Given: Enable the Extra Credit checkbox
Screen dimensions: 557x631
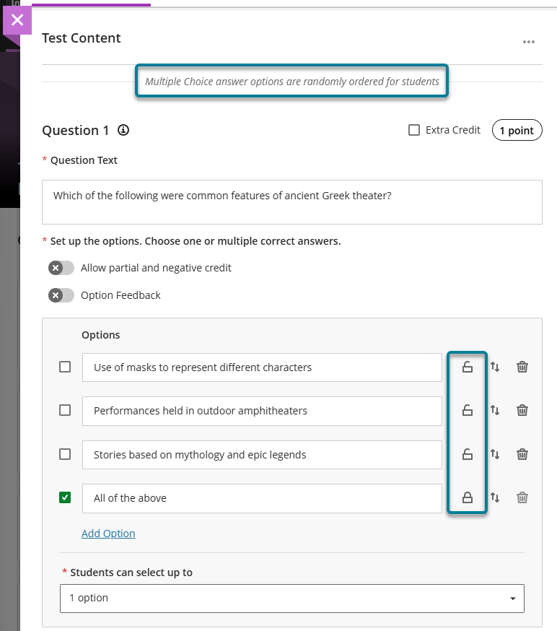Looking at the screenshot, I should pyautogui.click(x=415, y=130).
